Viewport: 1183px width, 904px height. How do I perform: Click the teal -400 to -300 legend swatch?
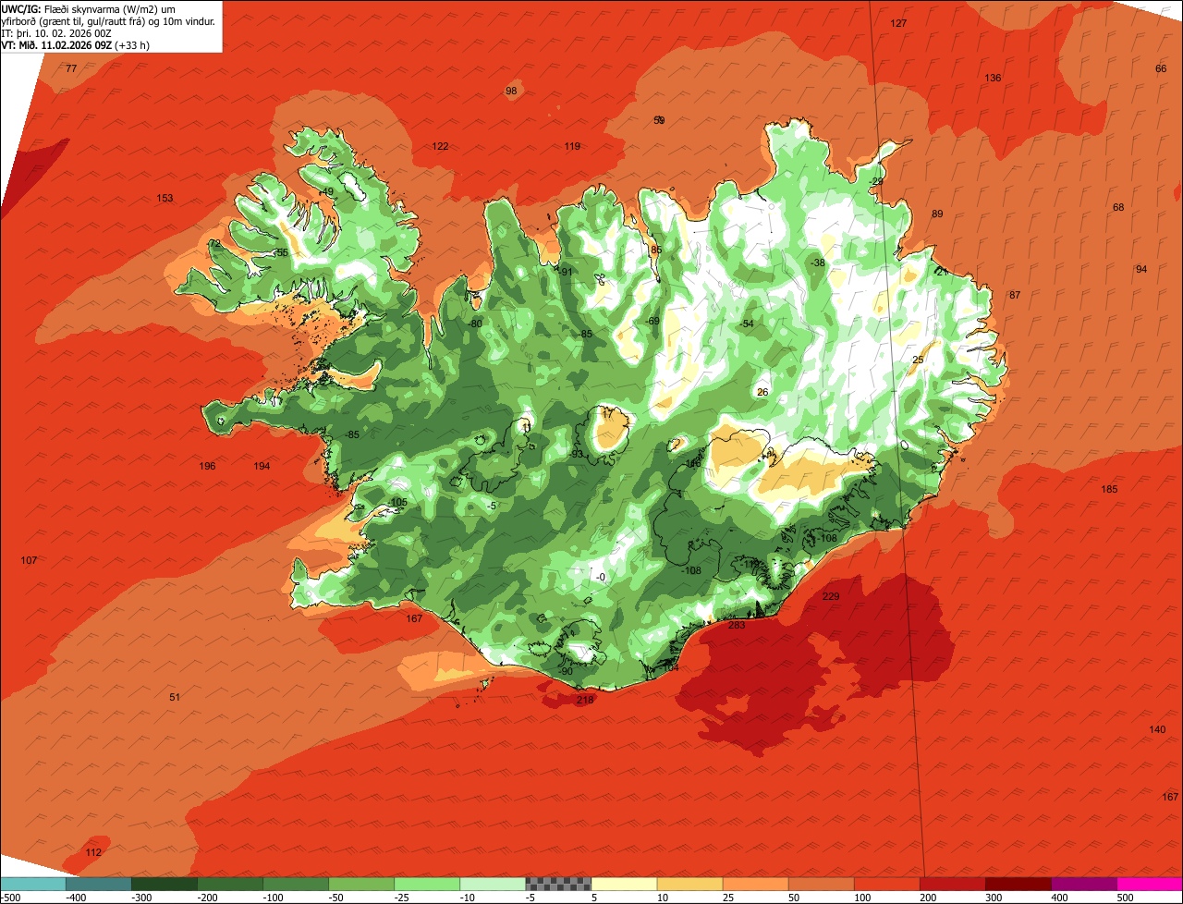(98, 884)
